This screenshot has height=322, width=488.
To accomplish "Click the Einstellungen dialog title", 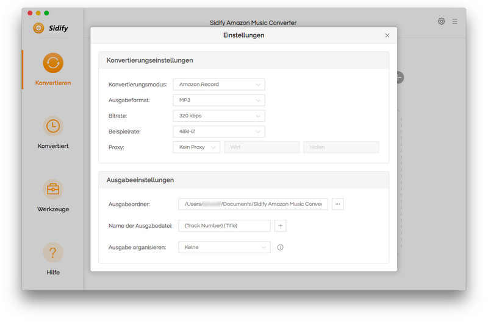I will click(x=243, y=35).
